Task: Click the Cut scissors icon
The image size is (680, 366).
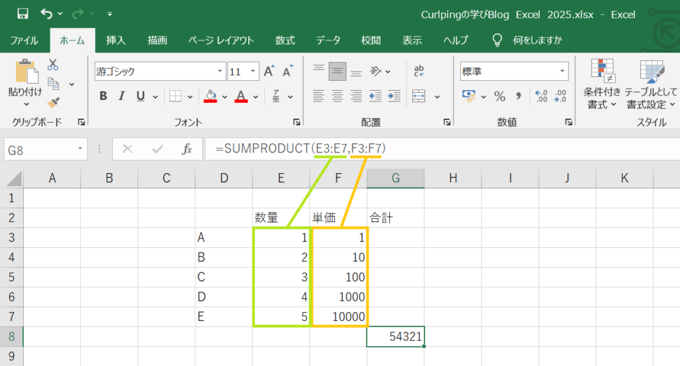Action: pos(53,64)
